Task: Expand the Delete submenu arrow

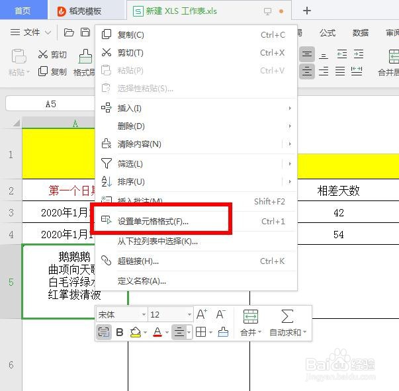Action: (x=290, y=126)
